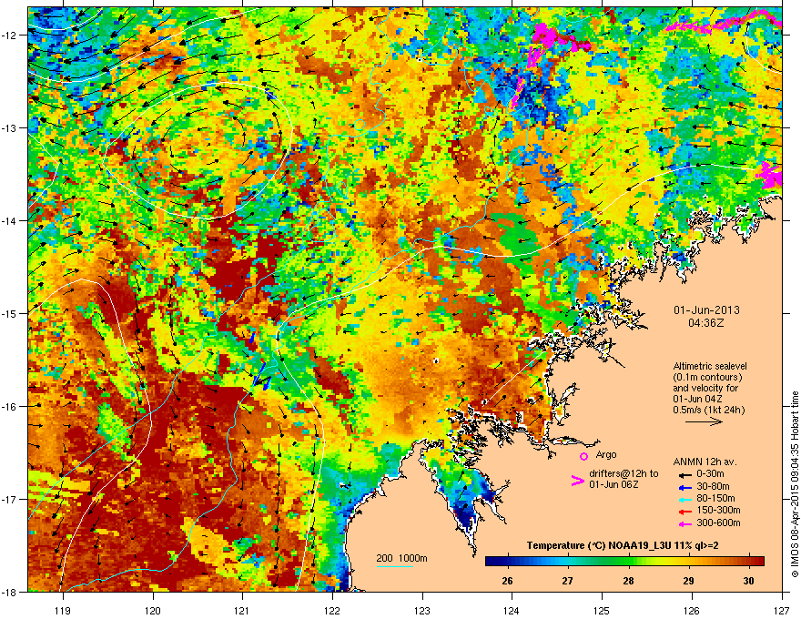Click the magenta Argo circle marker in legend

(583, 456)
